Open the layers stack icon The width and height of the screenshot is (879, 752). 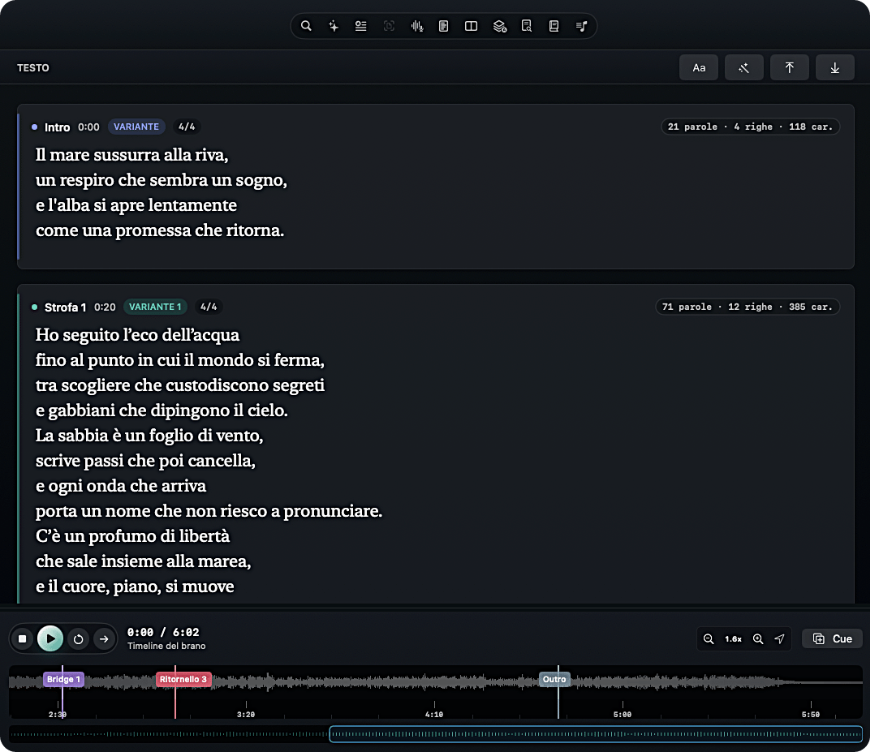pyautogui.click(x=499, y=26)
